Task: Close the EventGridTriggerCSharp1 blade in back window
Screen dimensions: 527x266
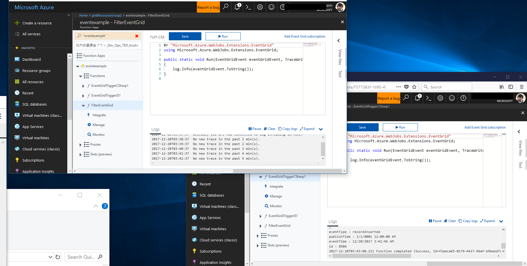Action: 523,113
